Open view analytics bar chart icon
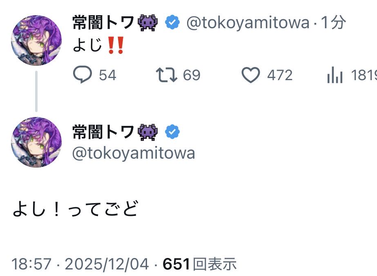 [335, 76]
